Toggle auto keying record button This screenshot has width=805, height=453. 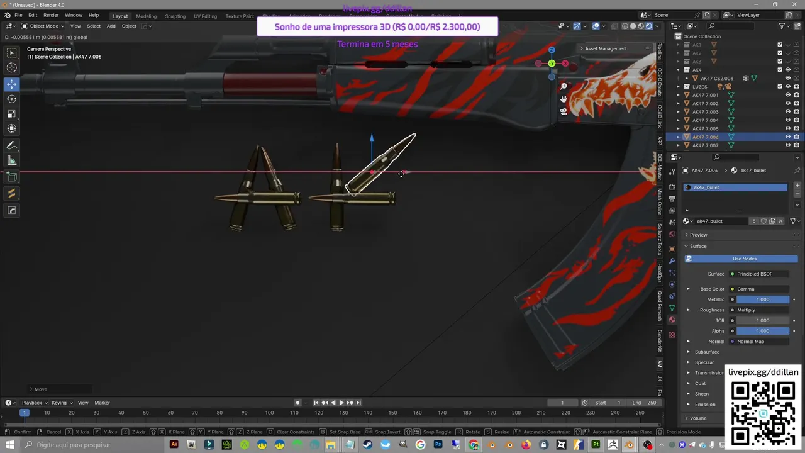[297, 403]
